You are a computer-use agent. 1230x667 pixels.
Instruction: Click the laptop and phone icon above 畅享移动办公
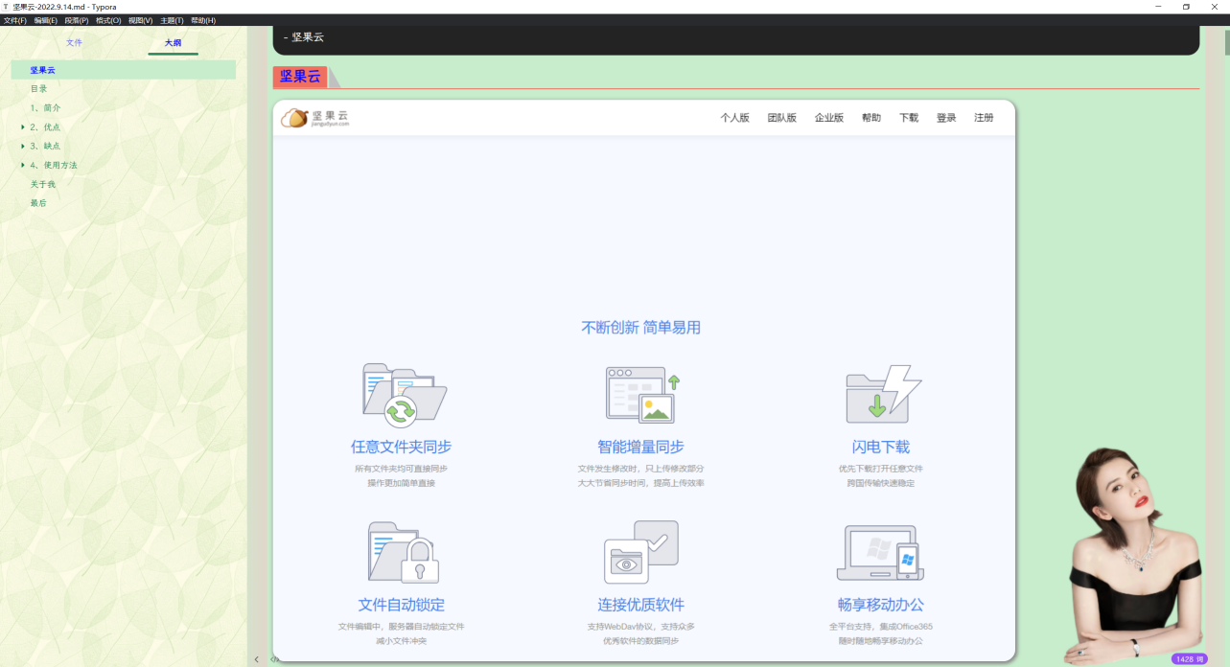click(x=880, y=553)
